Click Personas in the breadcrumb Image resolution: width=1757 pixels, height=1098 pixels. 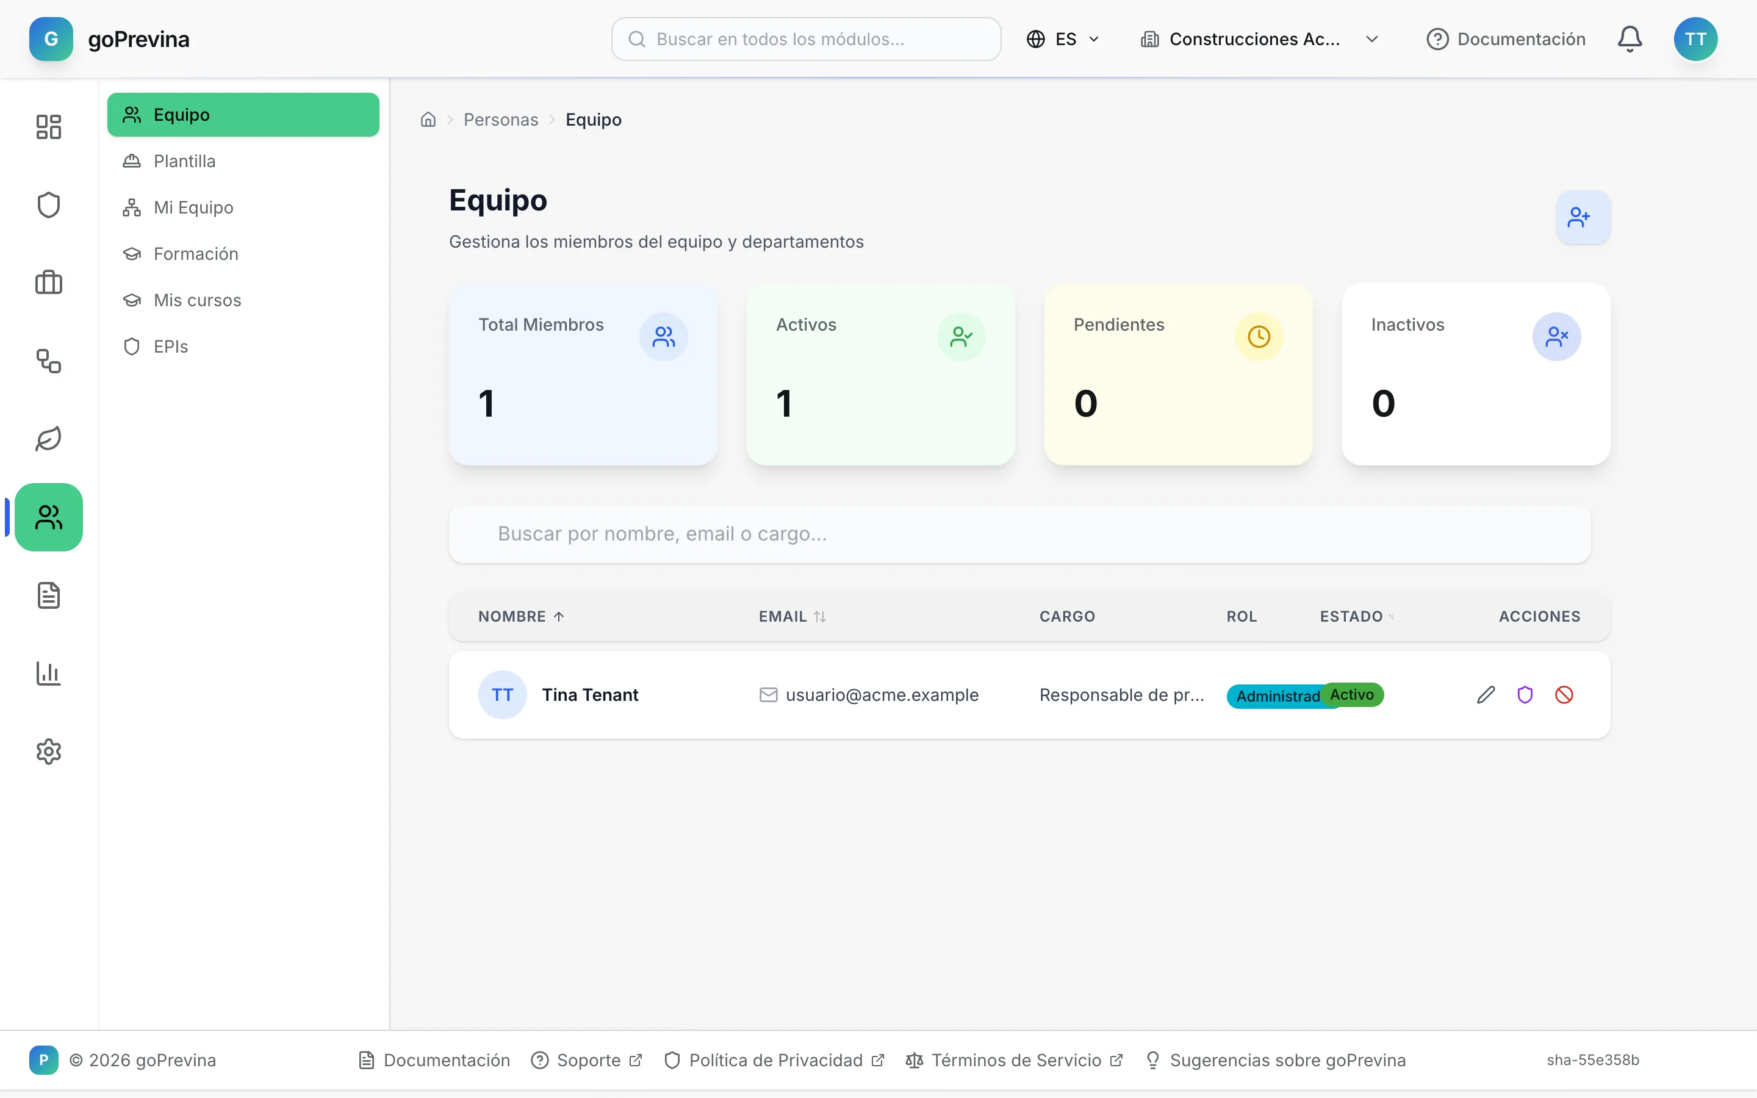pos(501,120)
